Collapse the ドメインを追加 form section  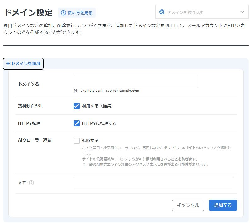pyautogui.click(x=23, y=64)
